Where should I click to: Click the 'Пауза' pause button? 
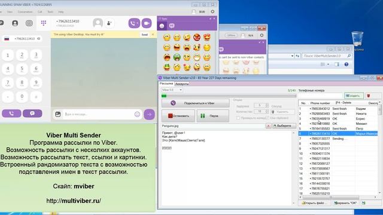click(213, 116)
